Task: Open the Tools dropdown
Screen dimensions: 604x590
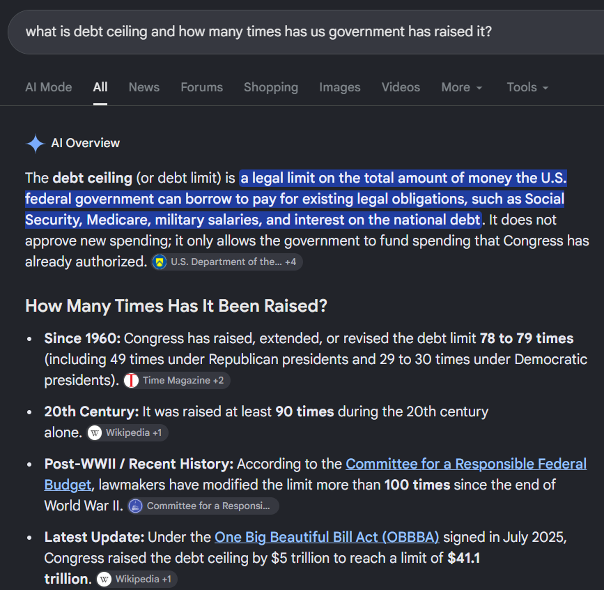Action: [x=527, y=88]
